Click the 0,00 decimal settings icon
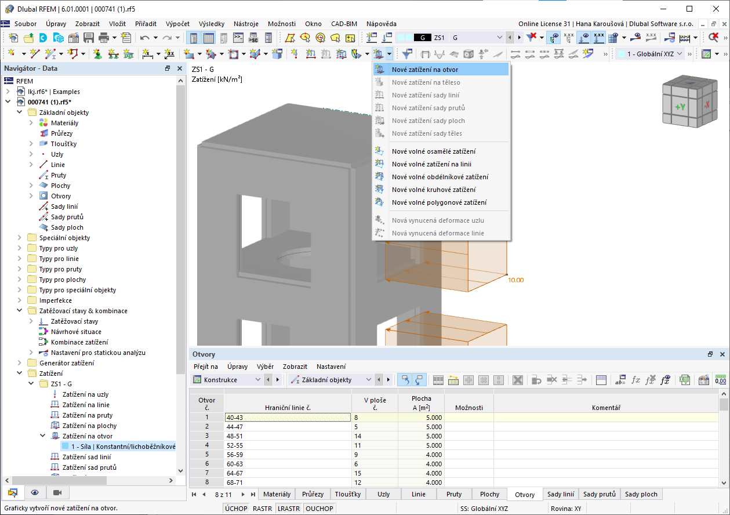 [x=721, y=380]
